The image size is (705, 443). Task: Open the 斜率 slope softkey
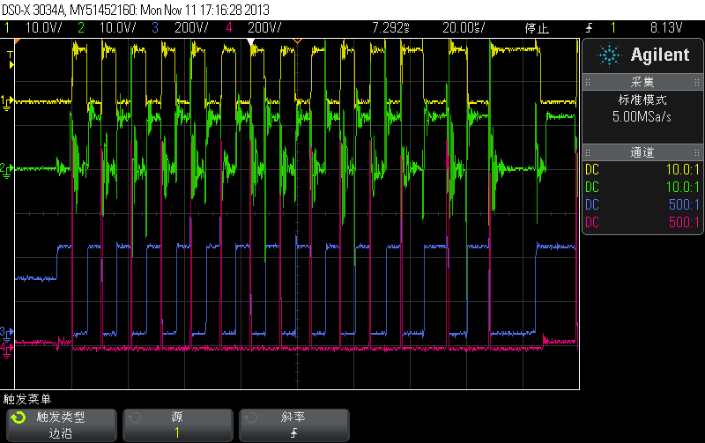(x=293, y=425)
